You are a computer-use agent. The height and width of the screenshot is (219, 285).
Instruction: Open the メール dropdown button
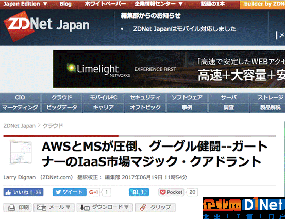tap(54, 207)
